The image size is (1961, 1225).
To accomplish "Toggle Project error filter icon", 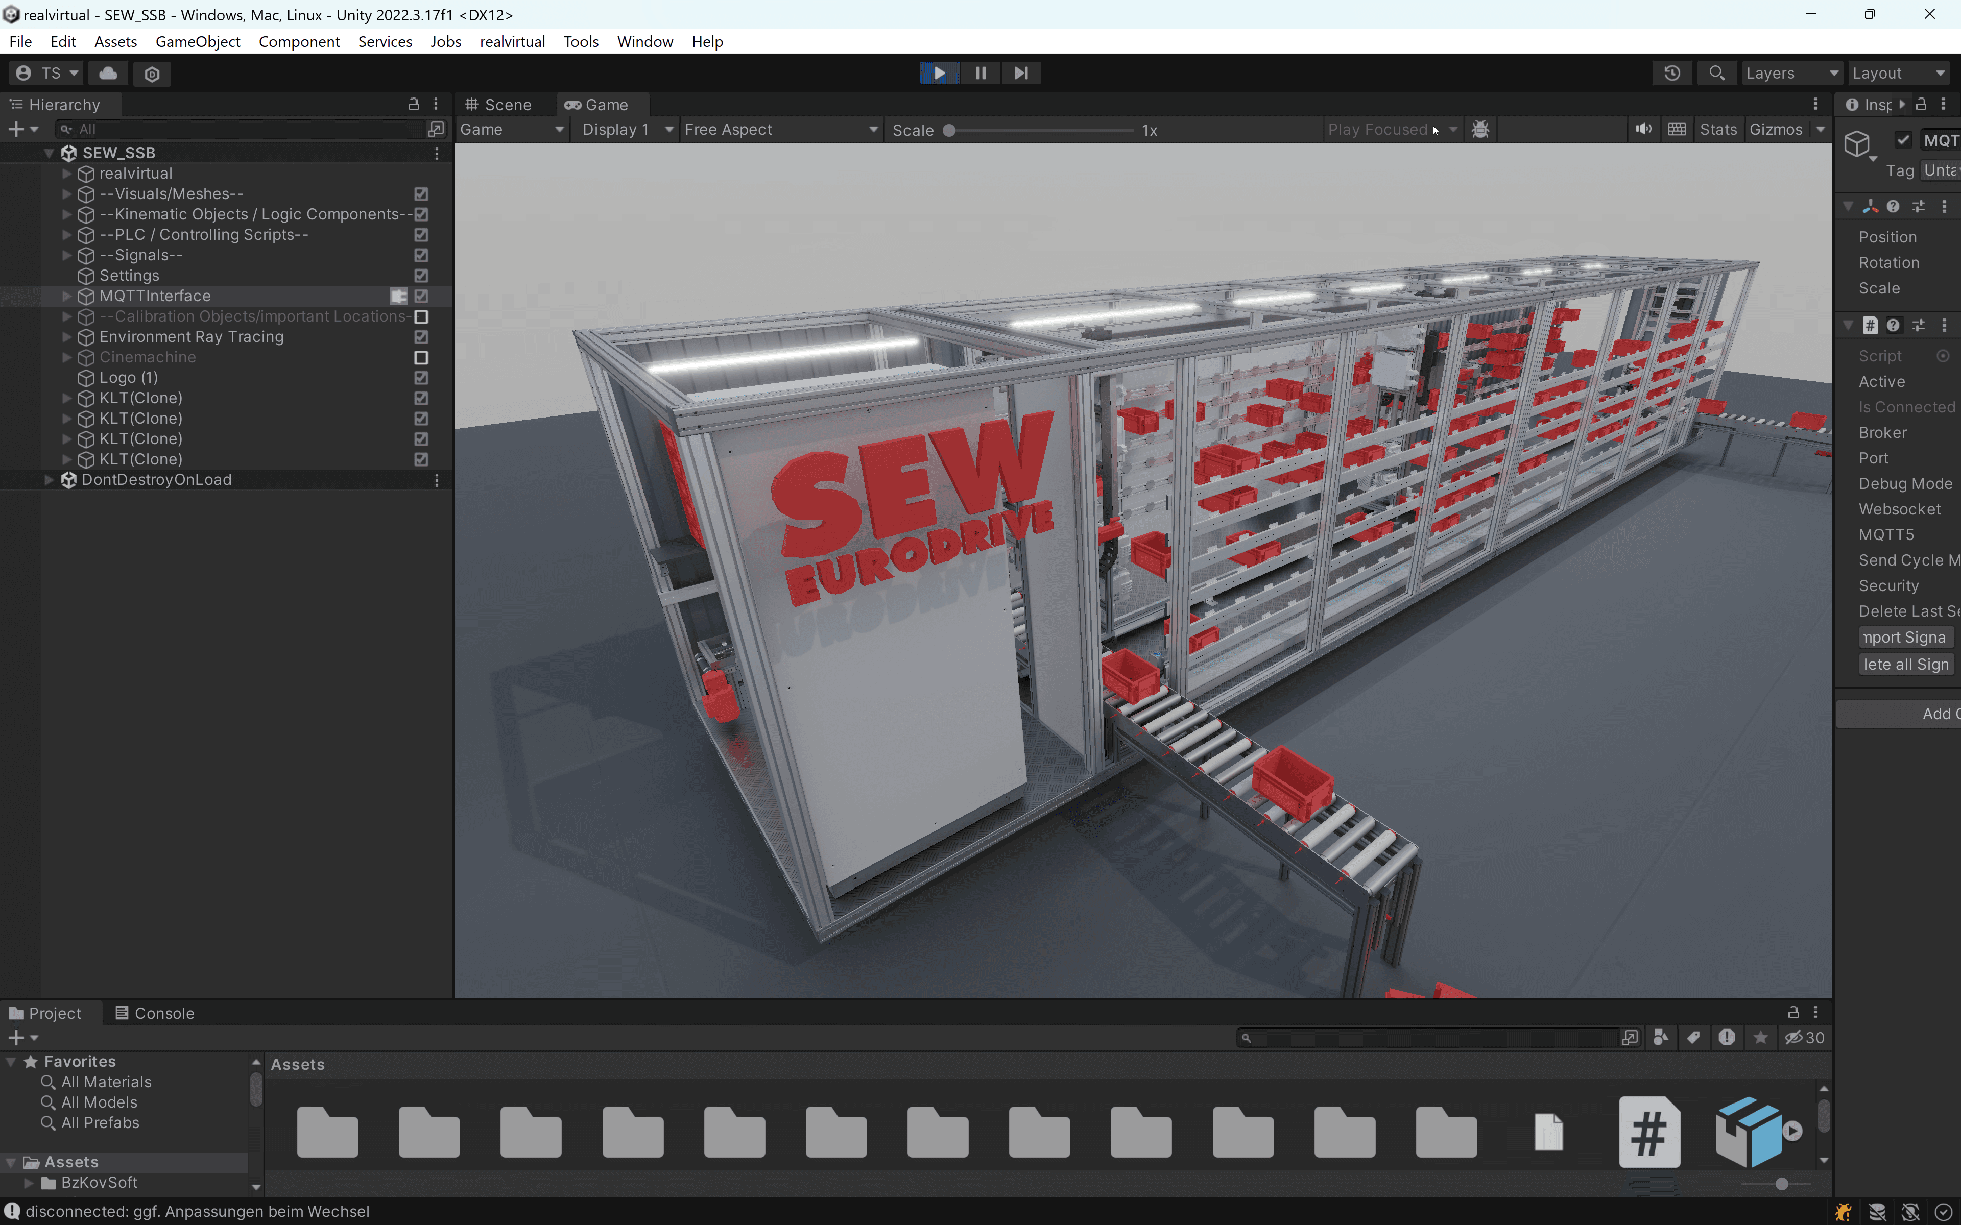I will tap(1727, 1038).
